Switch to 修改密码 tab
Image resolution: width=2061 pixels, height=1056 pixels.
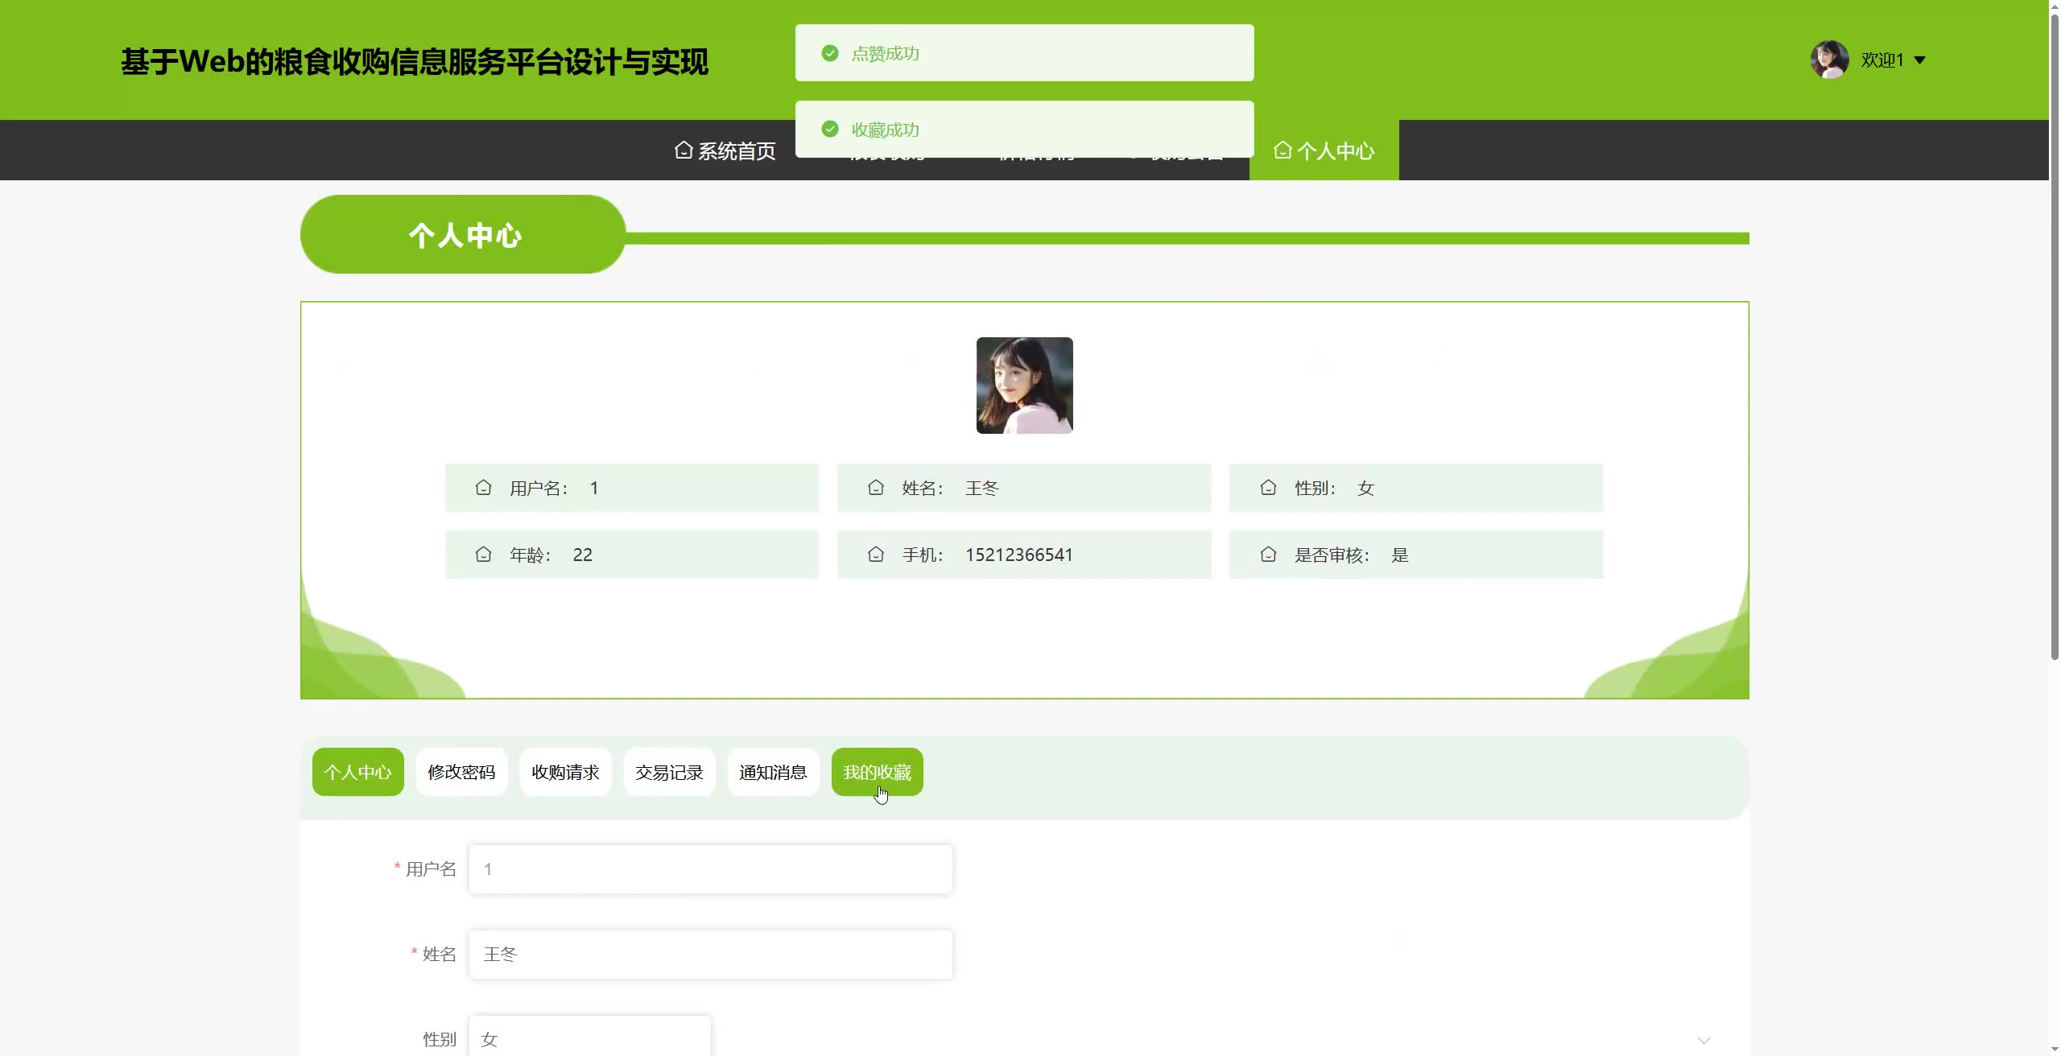461,772
